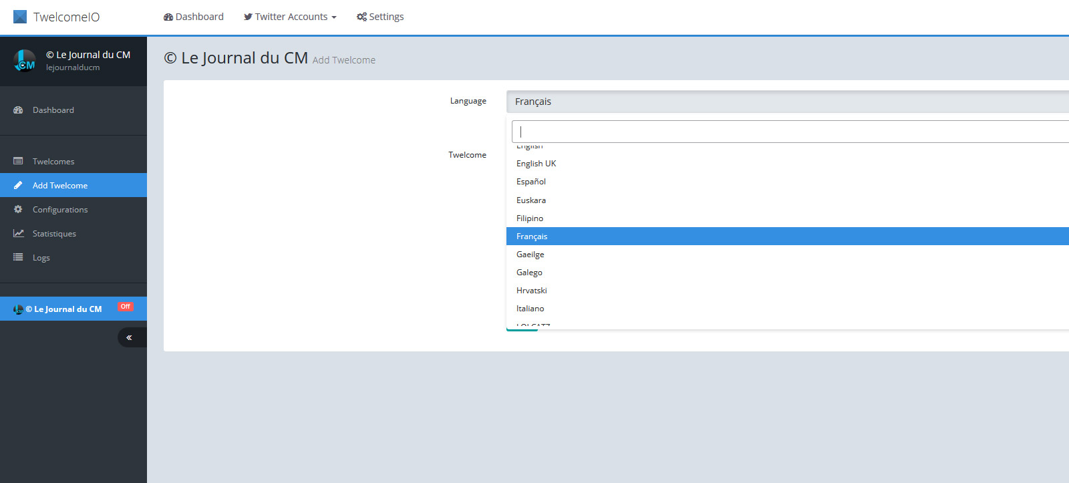
Task: Choose Gaeilge from the language list
Action: point(788,255)
